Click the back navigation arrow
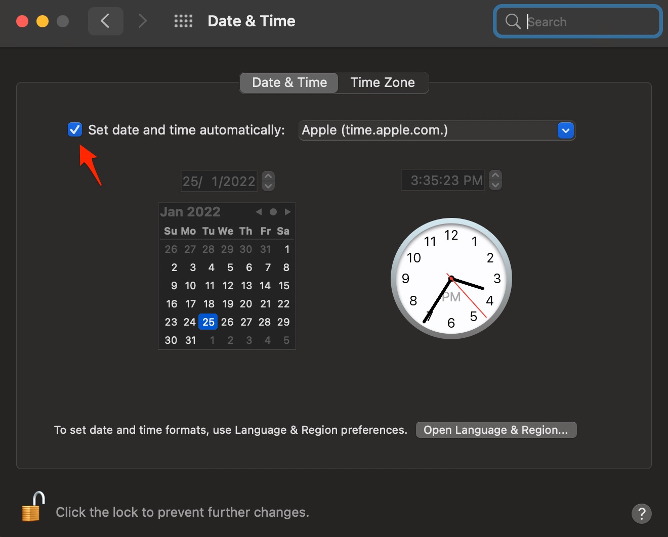The height and width of the screenshot is (537, 668). 105,21
